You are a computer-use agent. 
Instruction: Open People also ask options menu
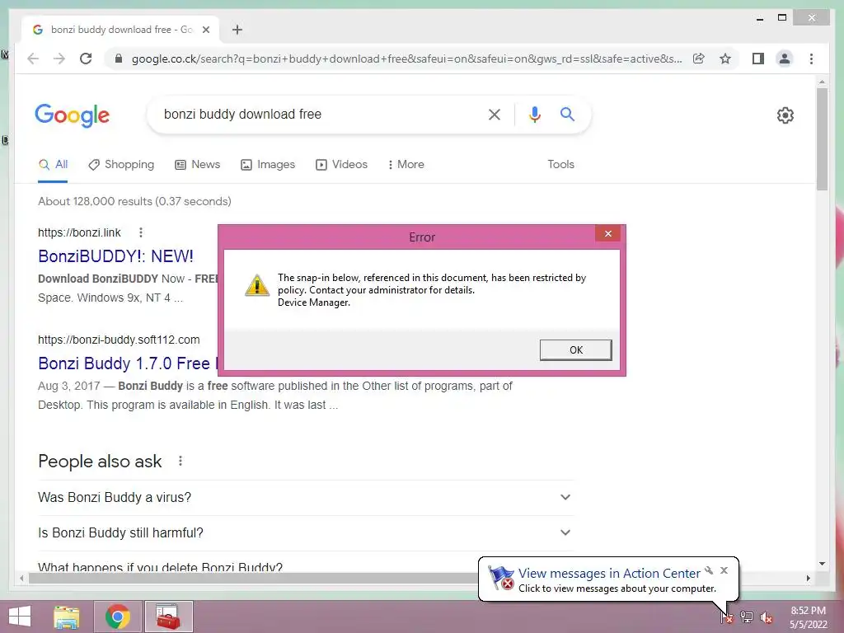181,462
